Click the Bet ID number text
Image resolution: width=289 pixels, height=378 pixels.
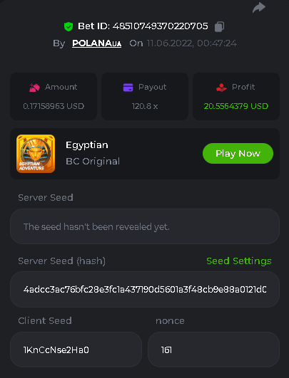tap(161, 26)
